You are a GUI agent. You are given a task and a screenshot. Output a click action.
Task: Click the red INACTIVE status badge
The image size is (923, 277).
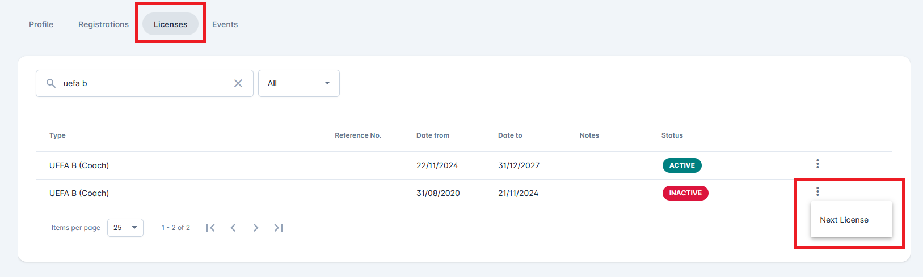coord(685,193)
